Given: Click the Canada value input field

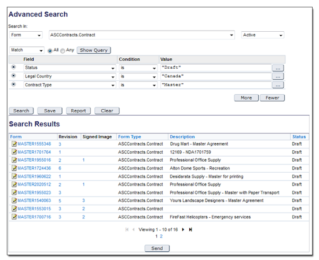Looking at the screenshot, I should click(215, 76).
